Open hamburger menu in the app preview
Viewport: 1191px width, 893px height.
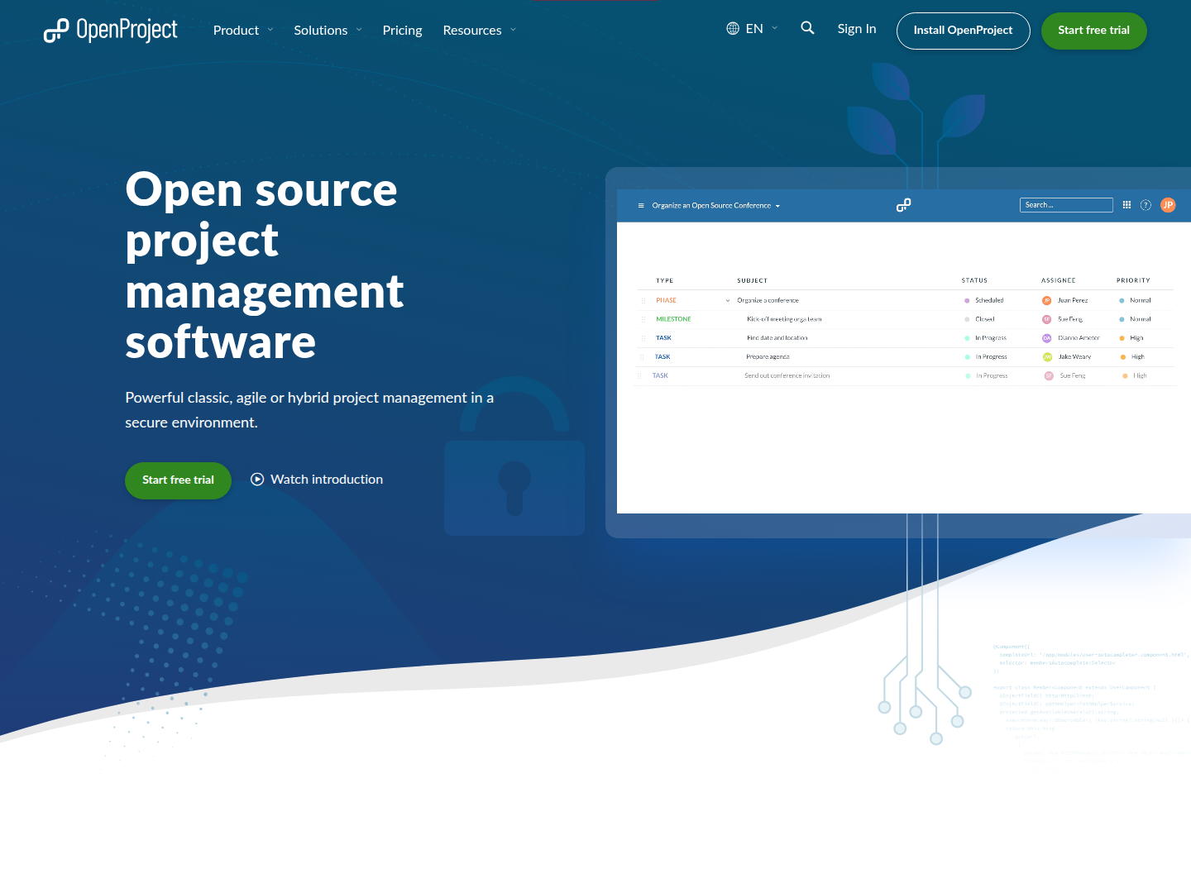[x=641, y=206]
